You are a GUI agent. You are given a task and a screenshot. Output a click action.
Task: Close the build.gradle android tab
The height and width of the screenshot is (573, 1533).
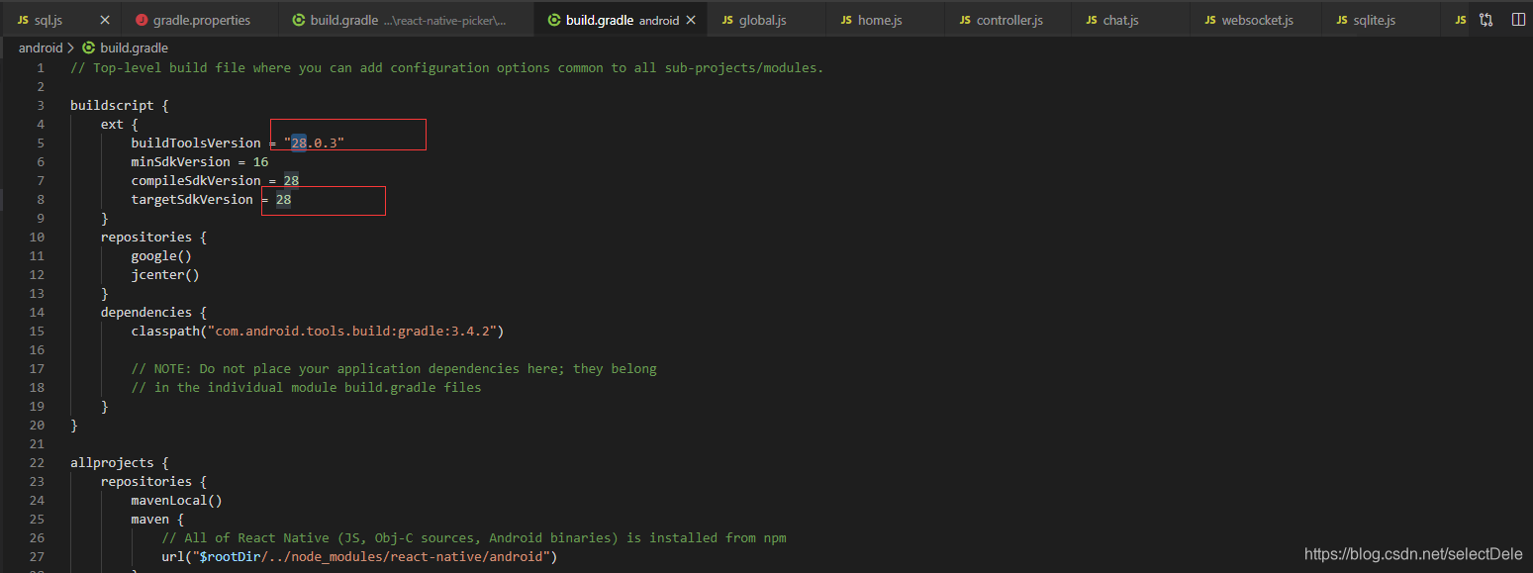[691, 20]
